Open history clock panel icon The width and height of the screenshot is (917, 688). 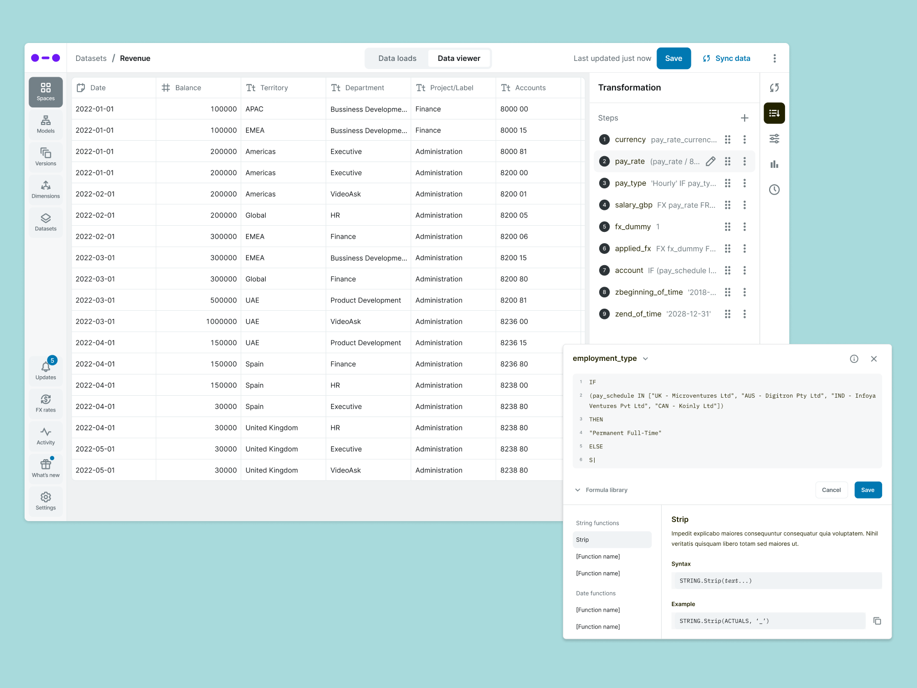(x=774, y=190)
